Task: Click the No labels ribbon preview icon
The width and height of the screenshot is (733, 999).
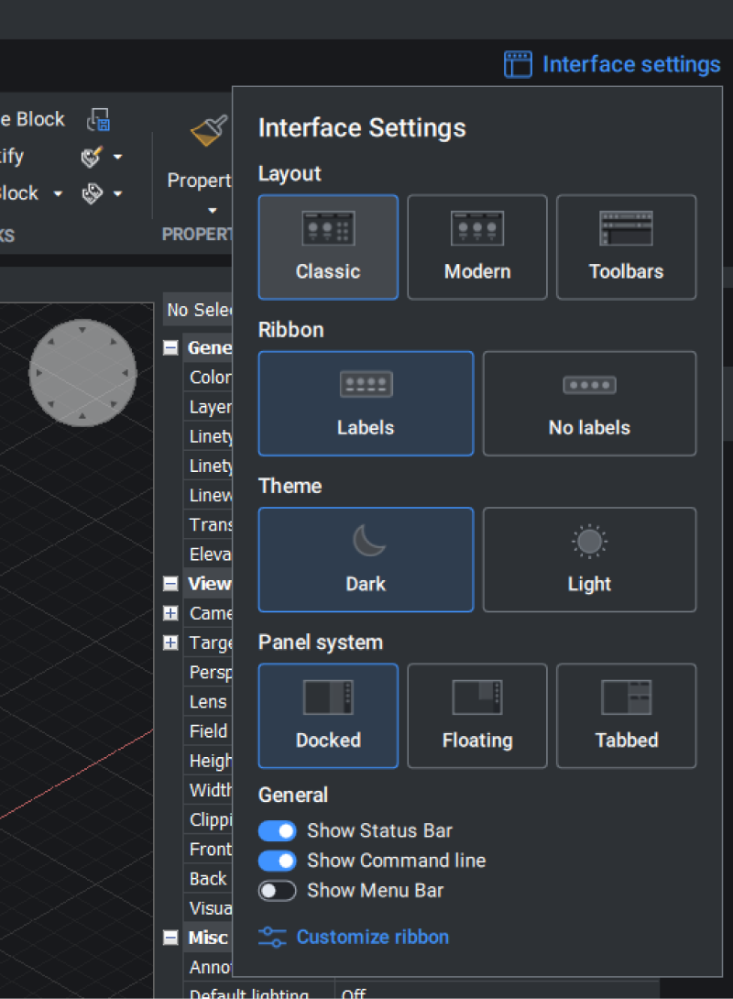Action: [x=589, y=385]
